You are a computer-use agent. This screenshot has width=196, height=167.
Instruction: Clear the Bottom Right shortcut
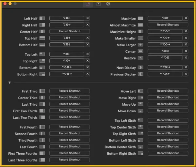(88, 74)
